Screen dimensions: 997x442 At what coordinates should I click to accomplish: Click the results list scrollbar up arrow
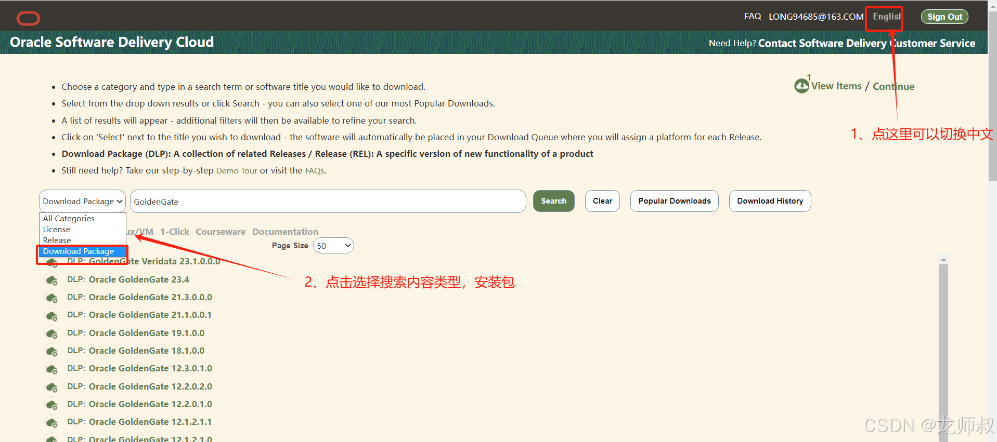point(943,259)
